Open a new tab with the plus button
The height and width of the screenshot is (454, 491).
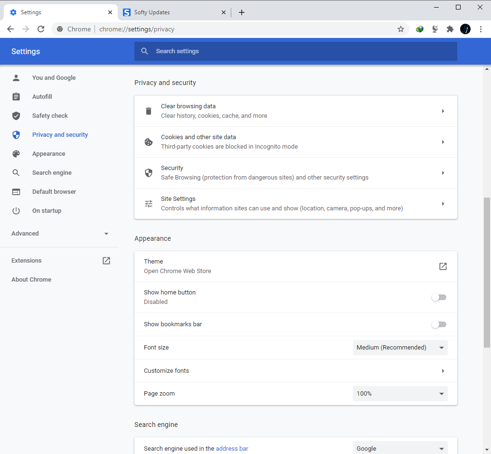pos(241,12)
